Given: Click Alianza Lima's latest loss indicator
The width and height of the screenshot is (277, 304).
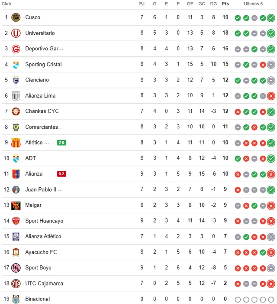Looking at the screenshot, I should coord(271,96).
